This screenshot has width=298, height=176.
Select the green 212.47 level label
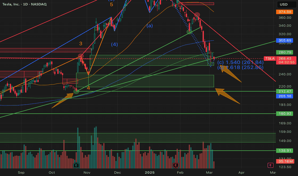coord(285,91)
